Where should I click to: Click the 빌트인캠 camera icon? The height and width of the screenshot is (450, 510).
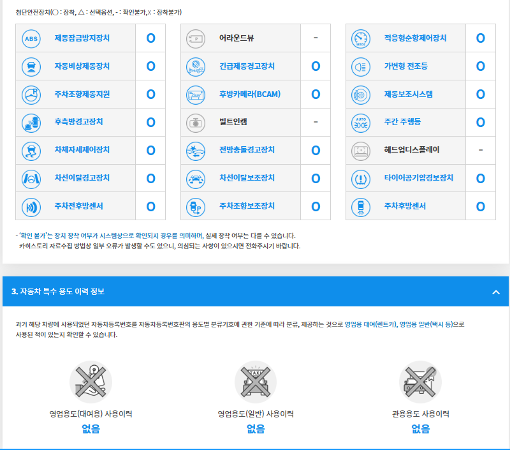coord(195,122)
